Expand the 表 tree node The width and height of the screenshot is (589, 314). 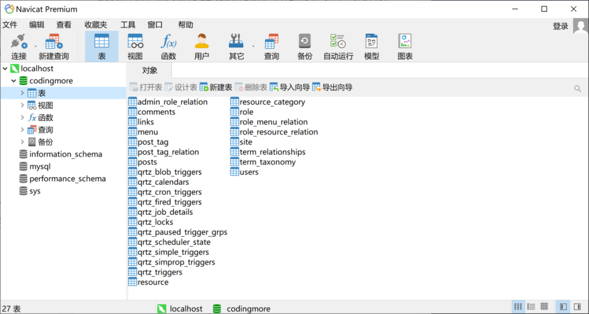[22, 93]
